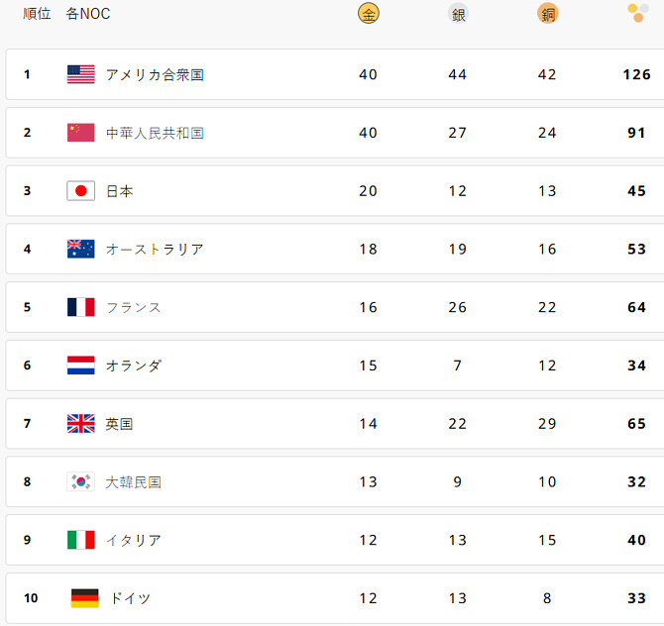Click the Australia flag icon
The image size is (664, 626).
click(x=80, y=249)
